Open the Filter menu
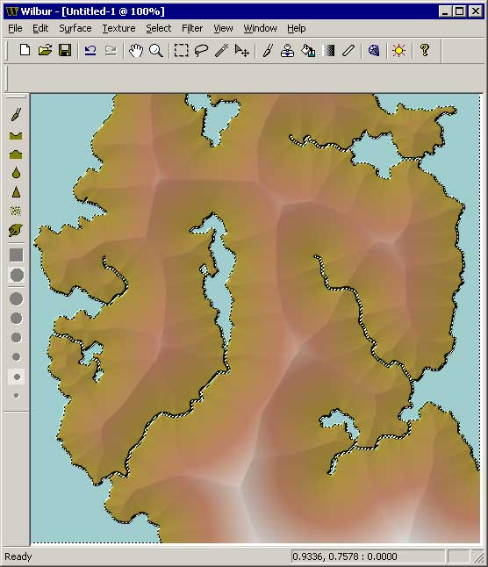This screenshot has width=488, height=567. (192, 28)
